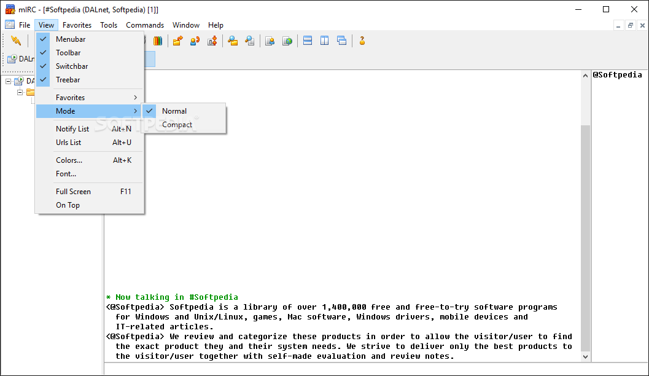
Task: Click the DALnet status icon in treebar
Action: (x=18, y=80)
